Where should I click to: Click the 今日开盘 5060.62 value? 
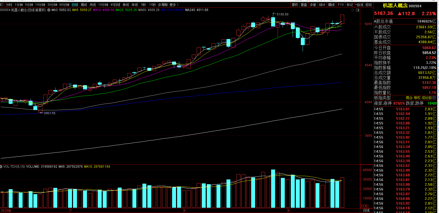[429, 48]
